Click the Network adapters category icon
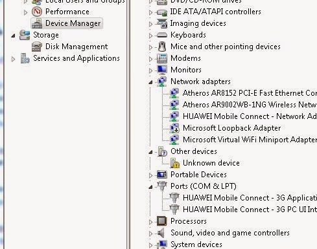Viewport: 317px width, 249px height. [162, 81]
